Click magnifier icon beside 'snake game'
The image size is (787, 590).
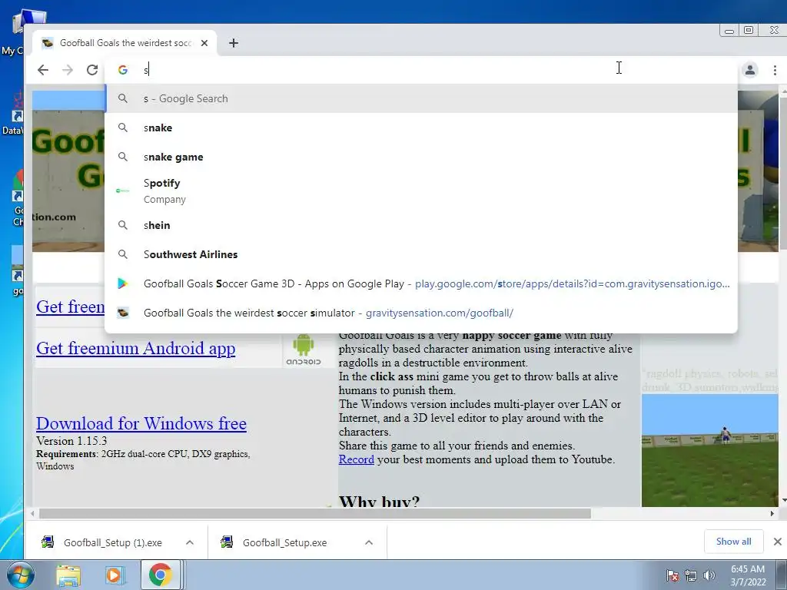(122, 157)
